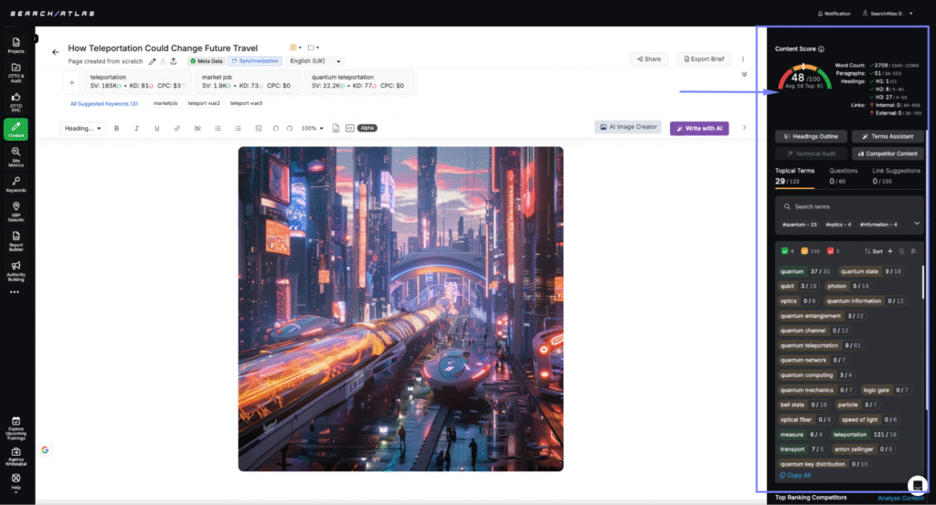Open Report Builder in sidebar
This screenshot has height=505, width=936.
[16, 241]
